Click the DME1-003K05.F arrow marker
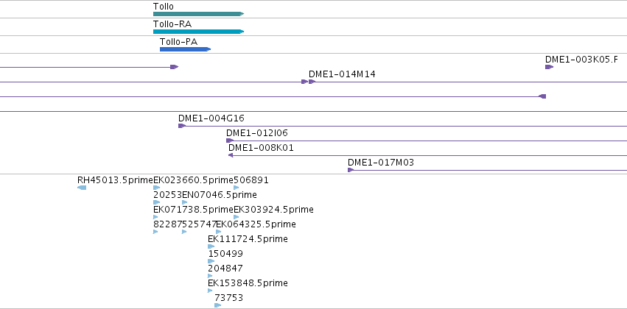This screenshot has height=309, width=627. (x=549, y=67)
